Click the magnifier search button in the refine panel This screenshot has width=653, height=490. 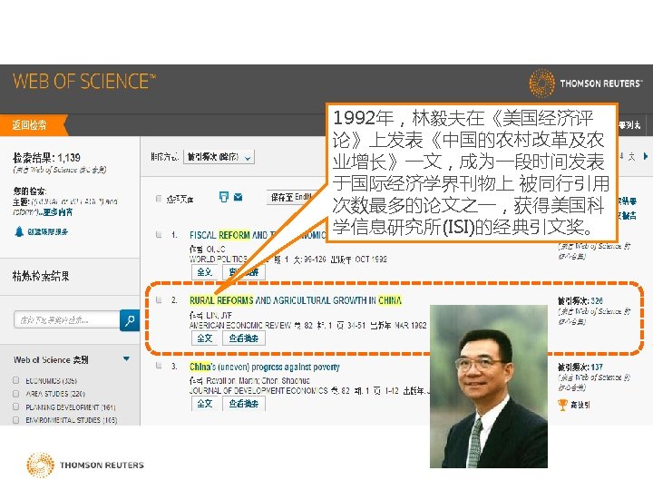(x=130, y=320)
